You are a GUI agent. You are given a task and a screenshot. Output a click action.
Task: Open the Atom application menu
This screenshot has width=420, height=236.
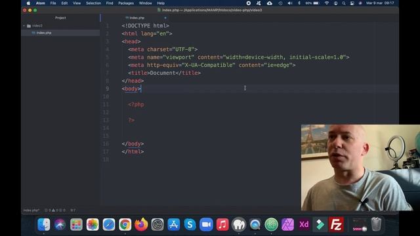[41, 3]
